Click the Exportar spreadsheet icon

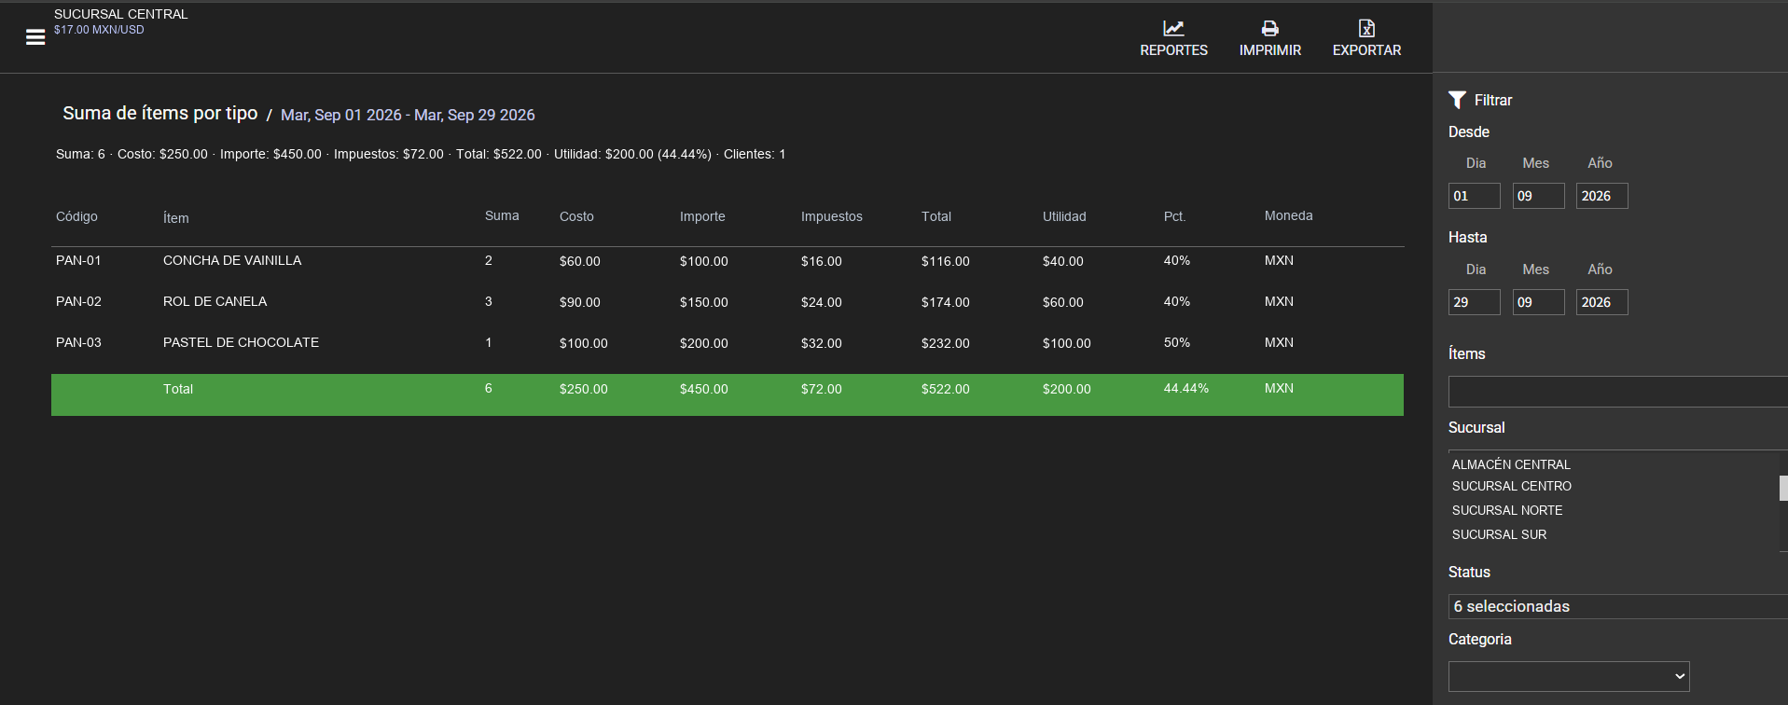[1366, 28]
